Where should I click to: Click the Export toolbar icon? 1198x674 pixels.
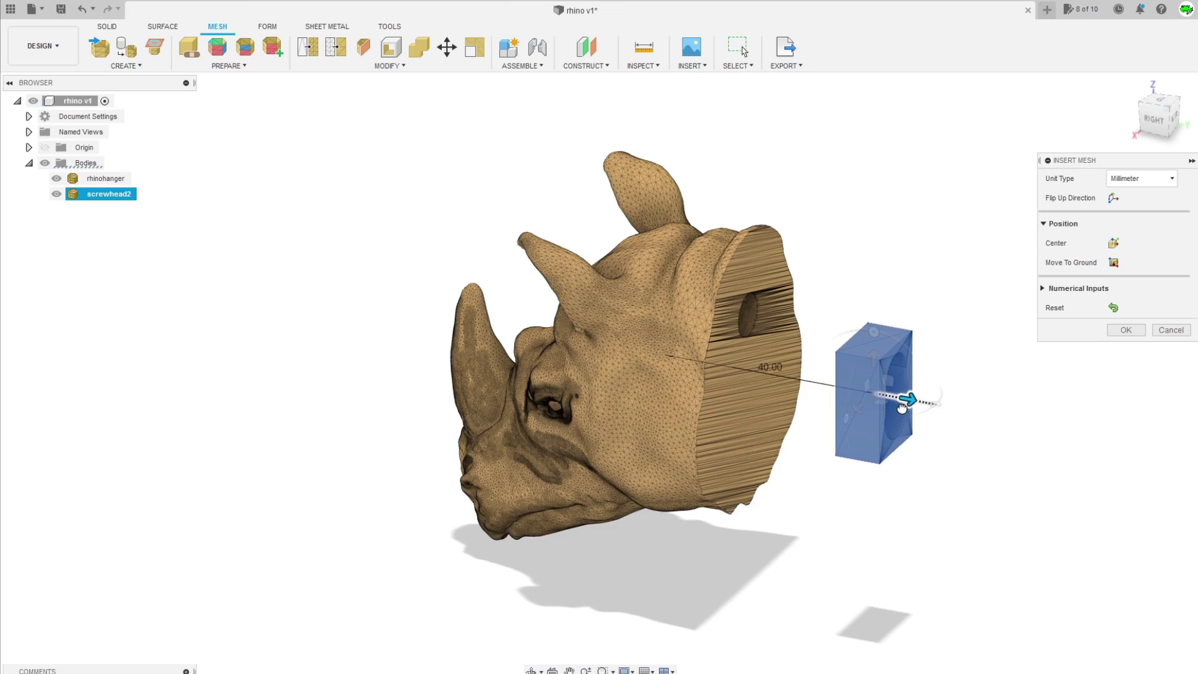tap(786, 47)
